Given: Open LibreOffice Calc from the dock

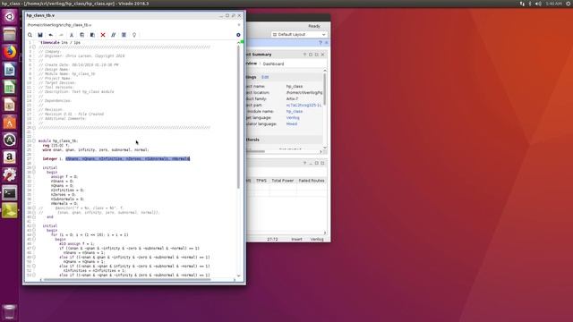Looking at the screenshot, I should click(10, 87).
